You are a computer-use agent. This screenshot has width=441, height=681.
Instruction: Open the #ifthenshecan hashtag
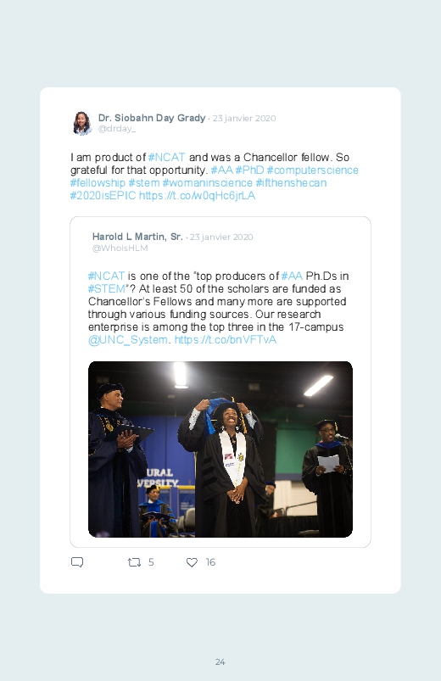tap(291, 183)
